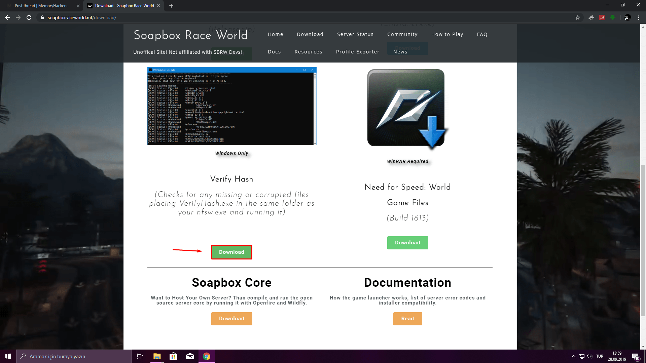646x363 pixels.
Task: Switch to Post thread MemoryHackers tab
Action: pos(41,6)
